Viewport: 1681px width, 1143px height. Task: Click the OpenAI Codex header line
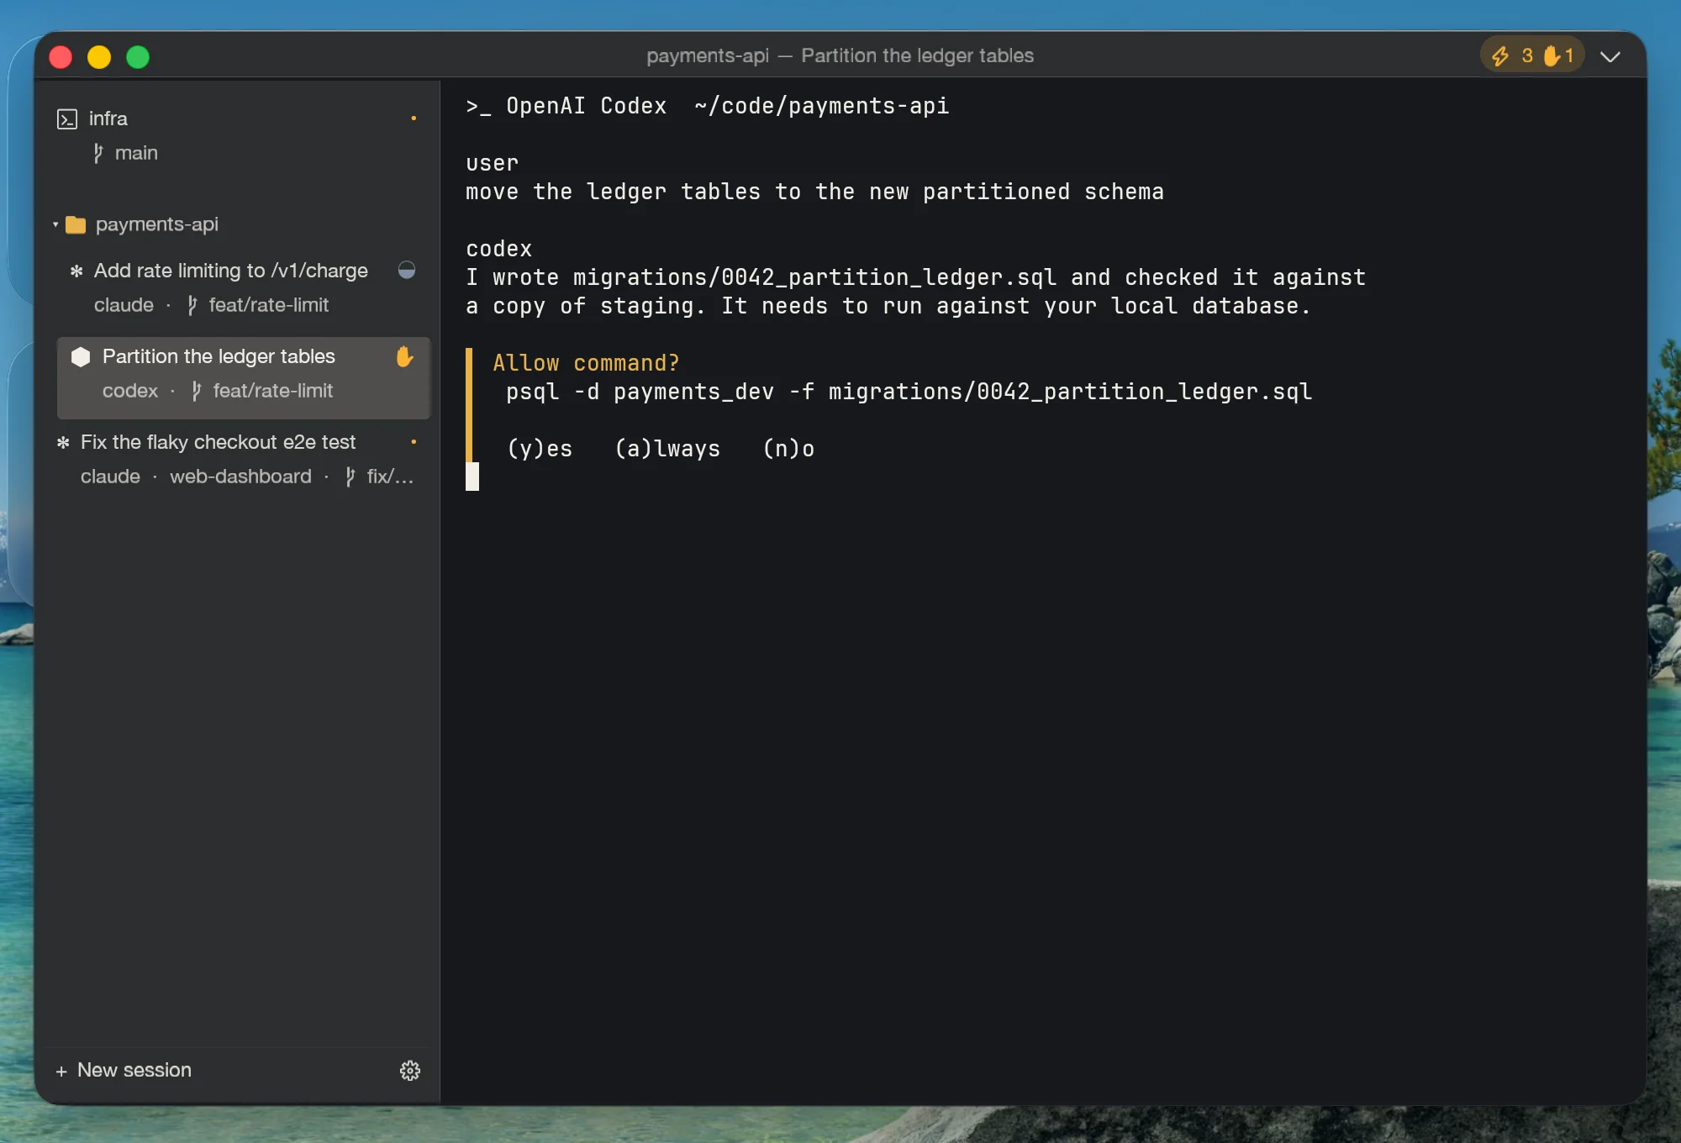pyautogui.click(x=708, y=106)
